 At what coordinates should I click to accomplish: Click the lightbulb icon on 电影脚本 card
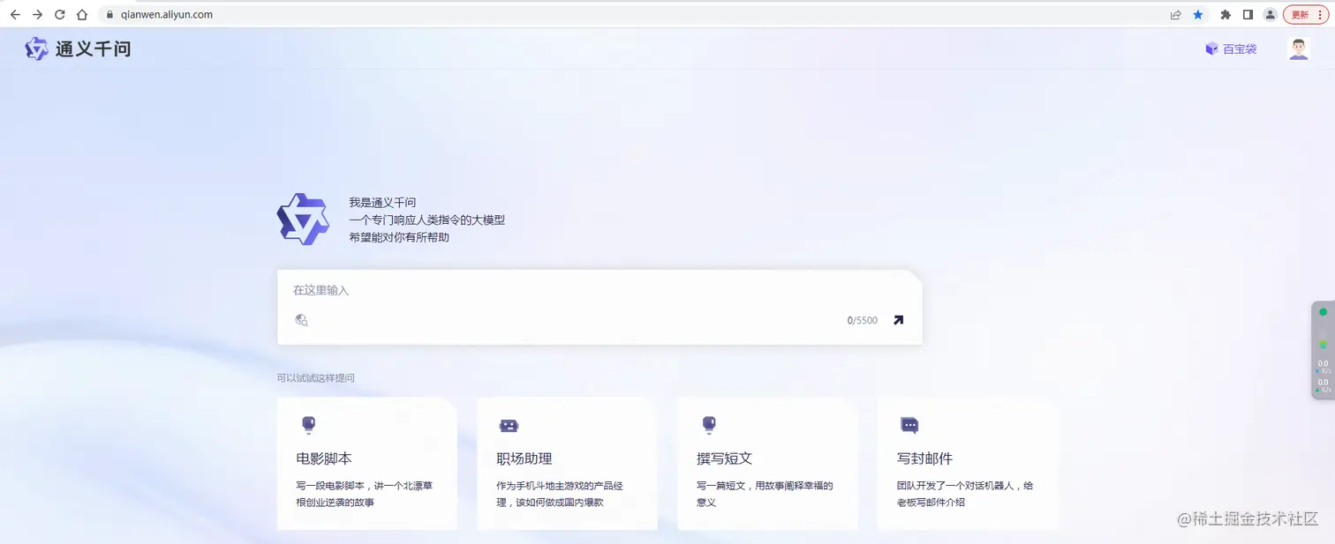(310, 425)
